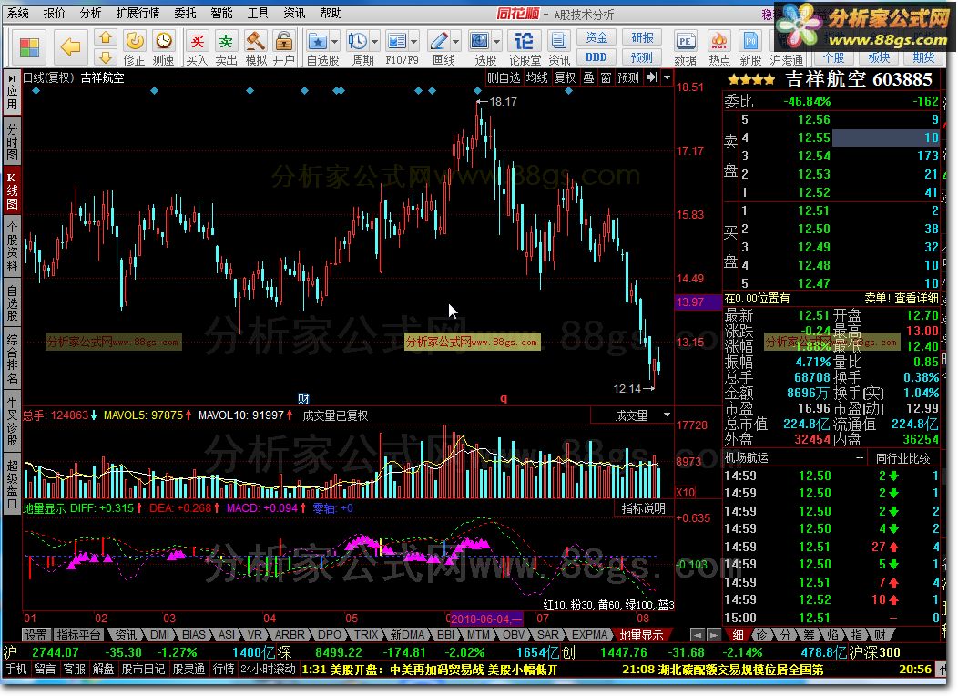This screenshot has height=696, width=958.
Task: Toggle 窗 multi-window mode
Action: [x=606, y=77]
